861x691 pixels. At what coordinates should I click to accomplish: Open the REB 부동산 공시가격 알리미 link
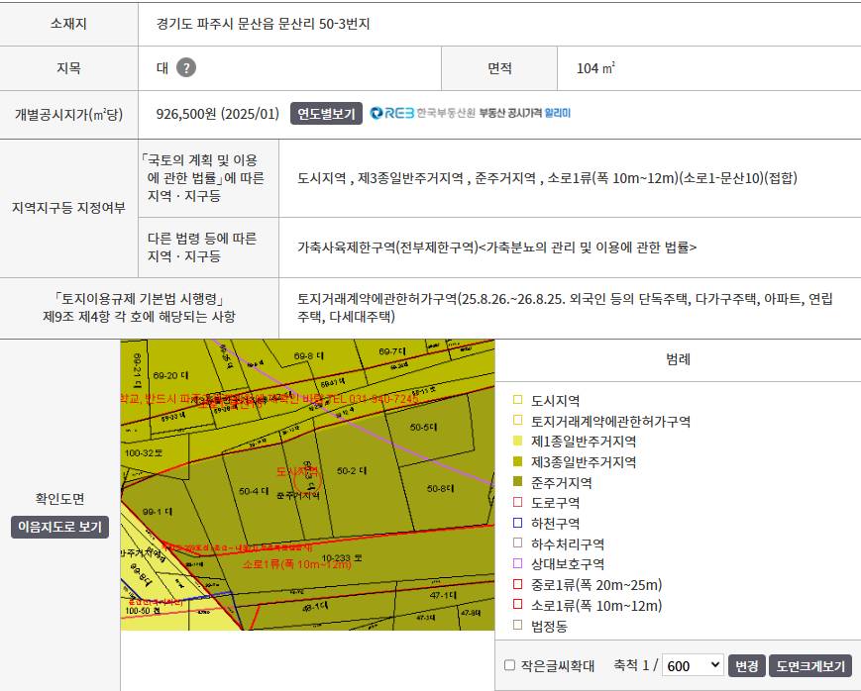click(x=471, y=113)
